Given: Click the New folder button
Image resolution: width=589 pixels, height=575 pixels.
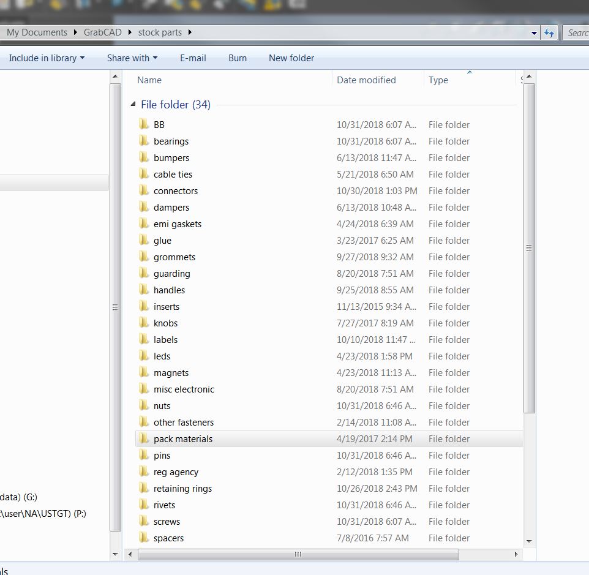Looking at the screenshot, I should point(291,58).
